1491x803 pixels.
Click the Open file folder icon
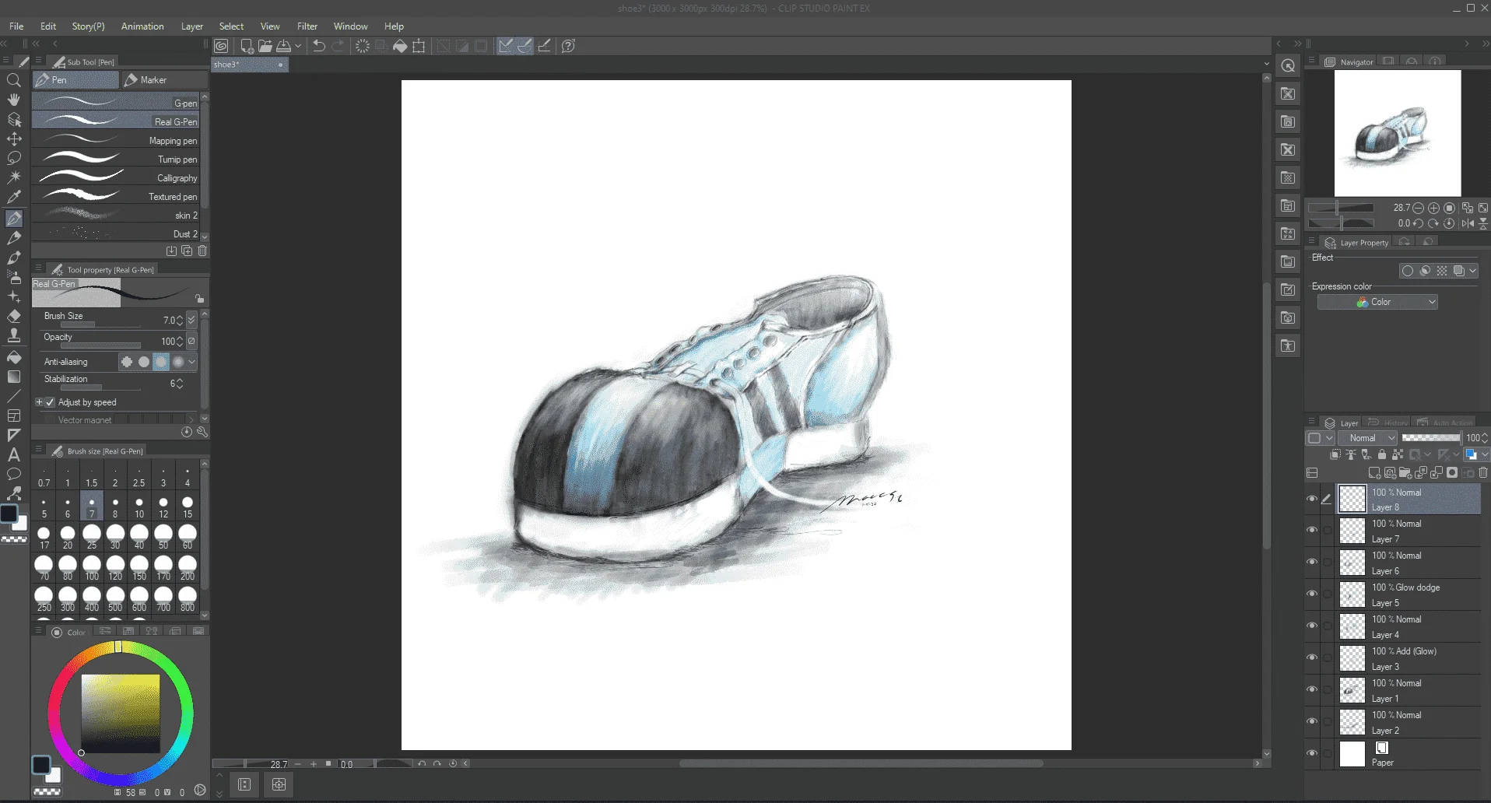[265, 46]
